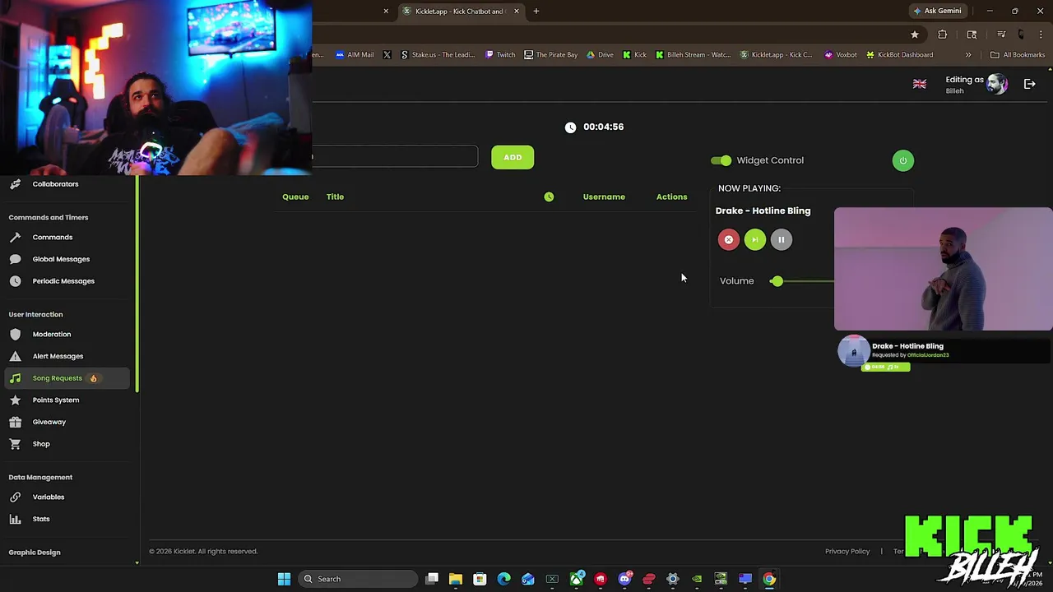Click the Alert Messages warning icon

pyautogui.click(x=15, y=356)
